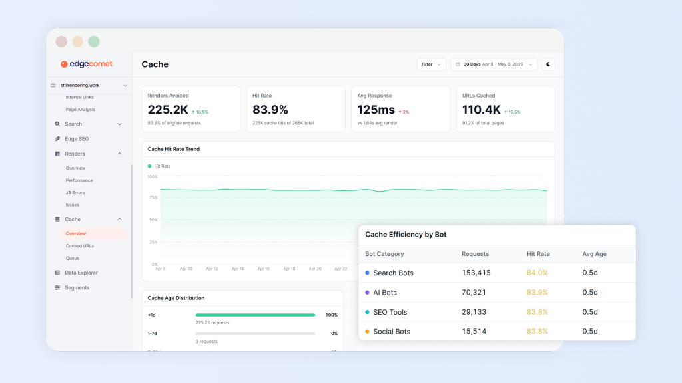The width and height of the screenshot is (682, 383).
Task: Click the green window maximize button
Action: (x=93, y=42)
